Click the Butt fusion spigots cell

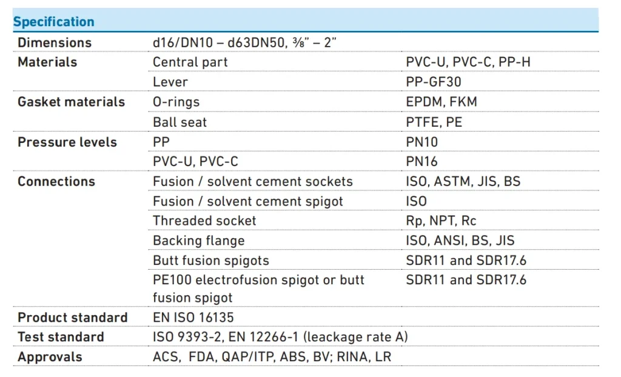coord(210,261)
